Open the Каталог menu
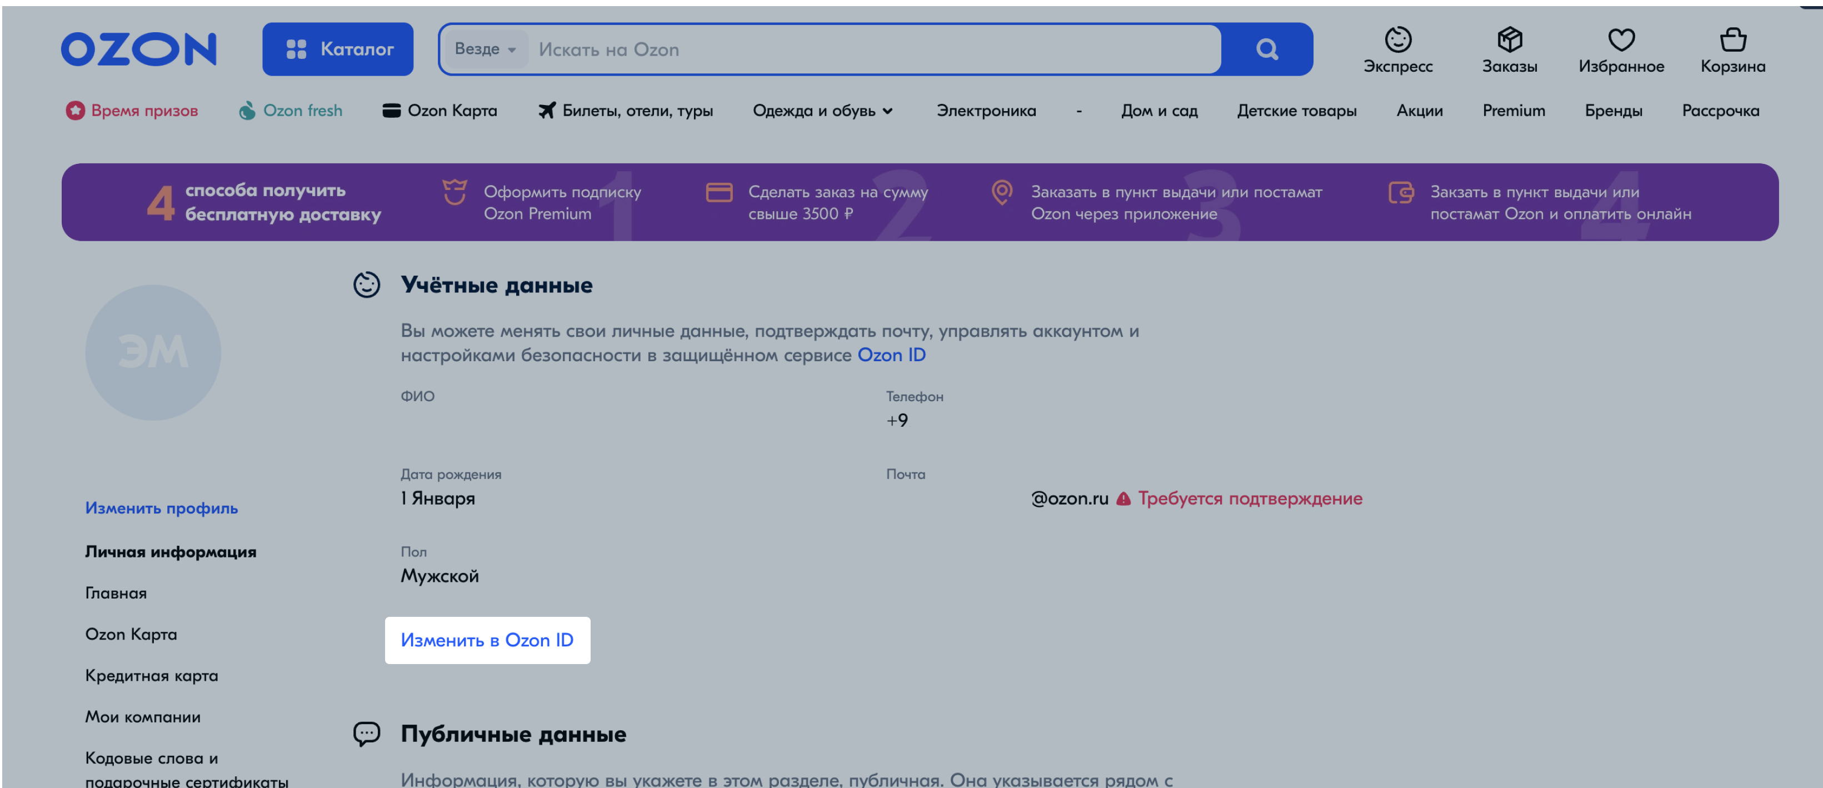This screenshot has width=1823, height=788. (x=338, y=49)
